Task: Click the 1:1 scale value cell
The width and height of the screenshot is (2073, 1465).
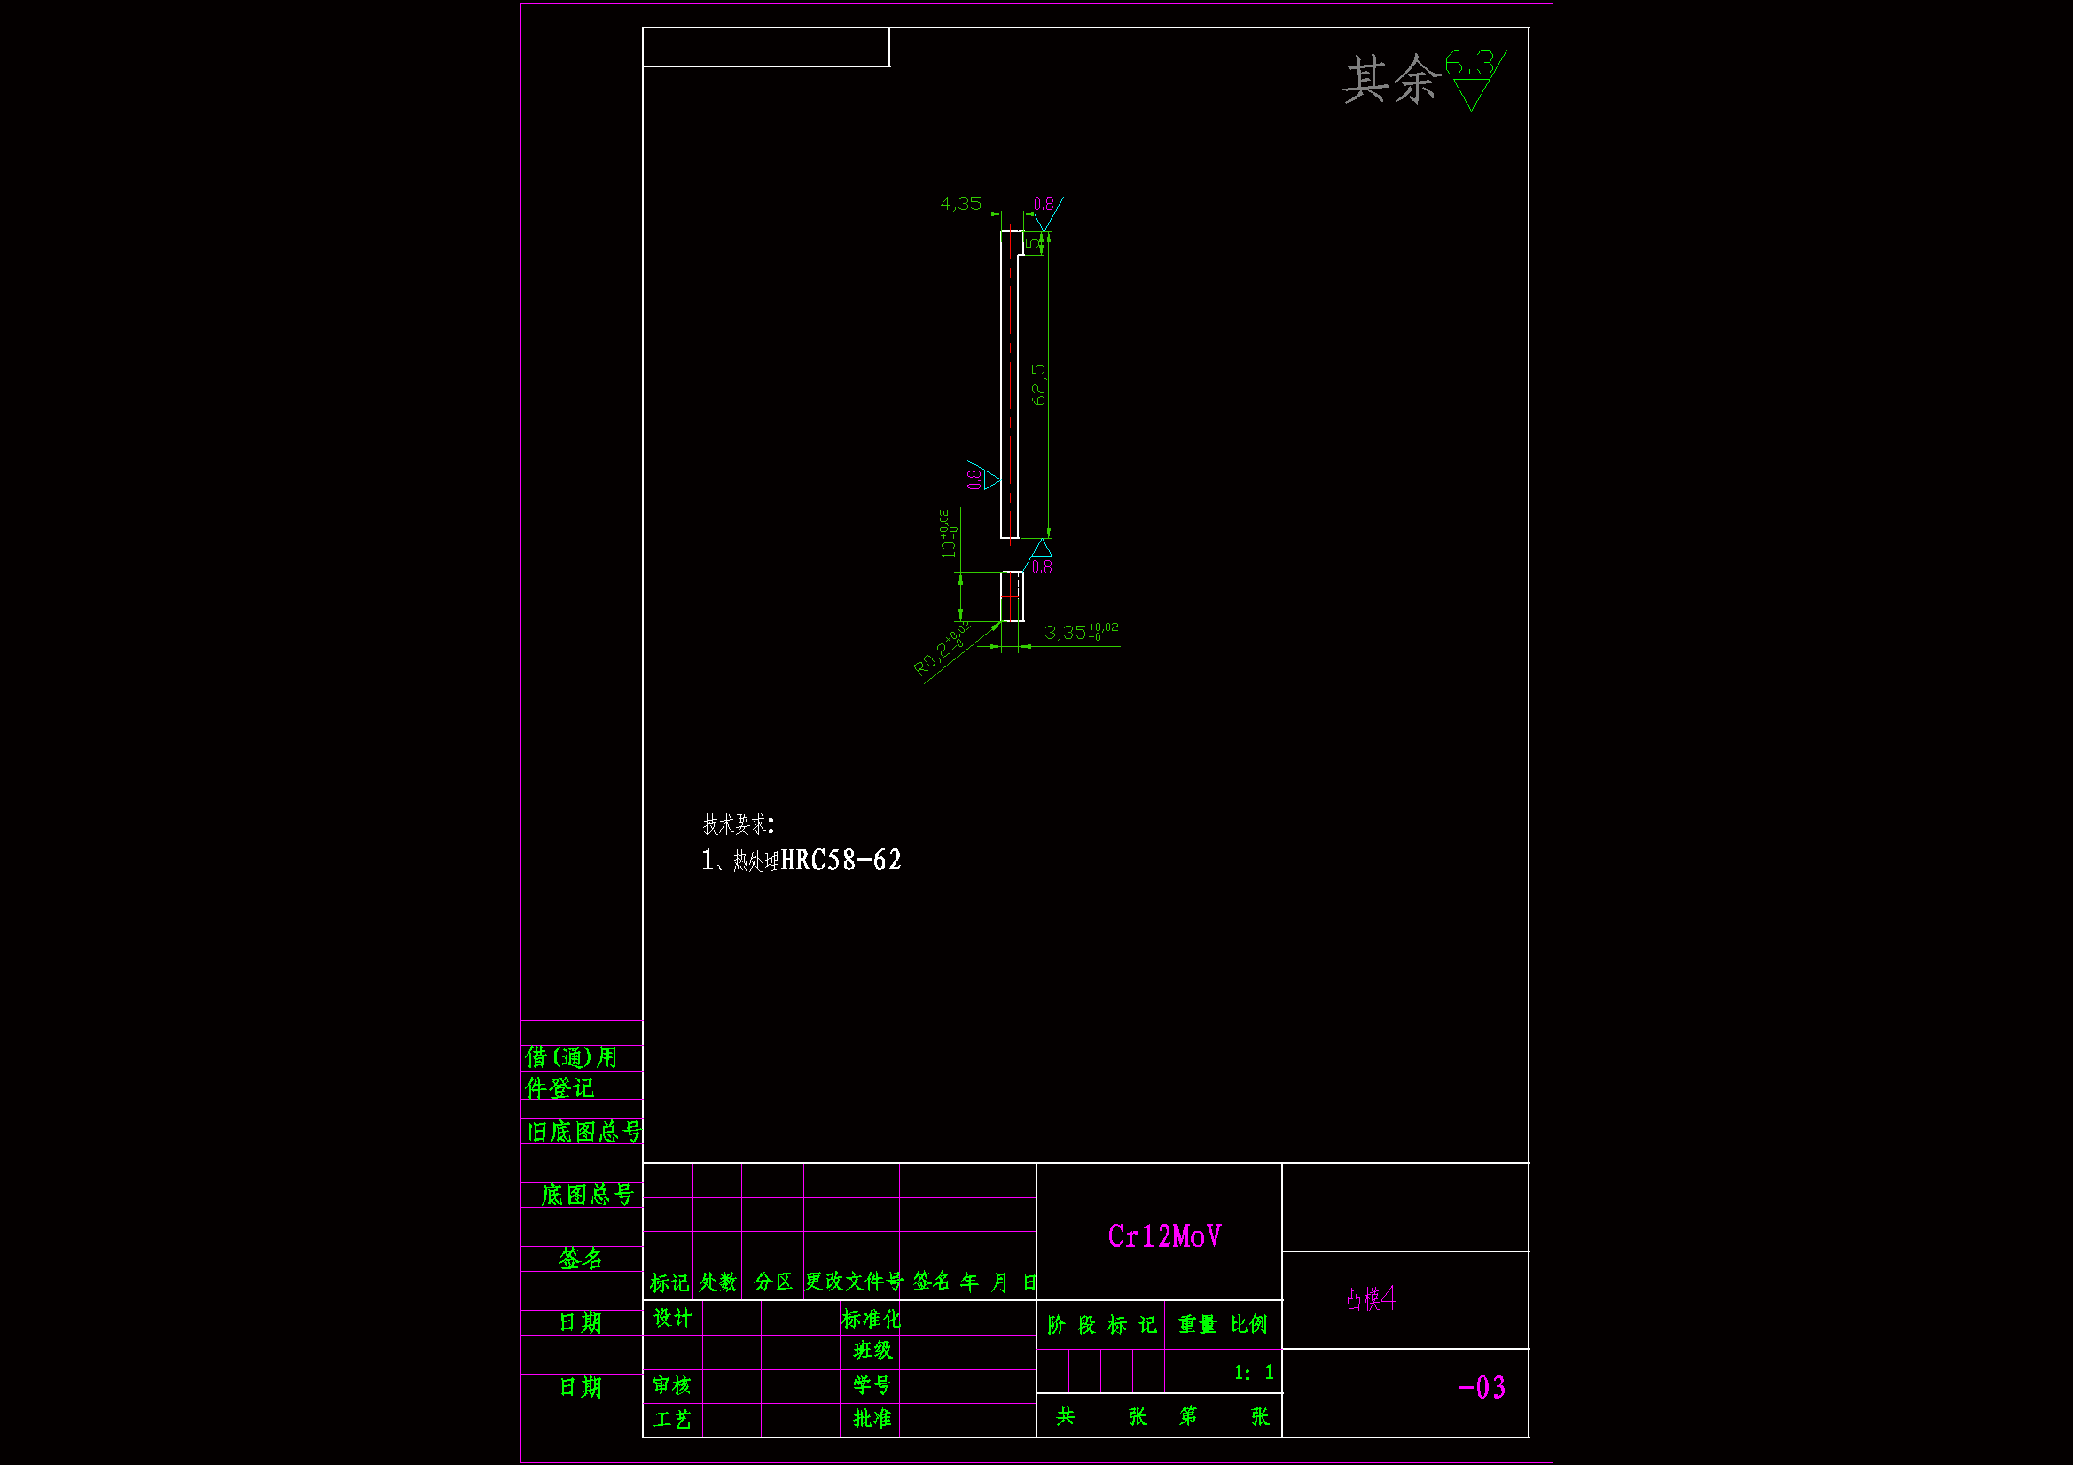Action: [1253, 1372]
